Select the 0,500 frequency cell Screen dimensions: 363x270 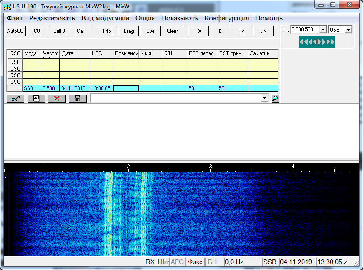(50, 88)
